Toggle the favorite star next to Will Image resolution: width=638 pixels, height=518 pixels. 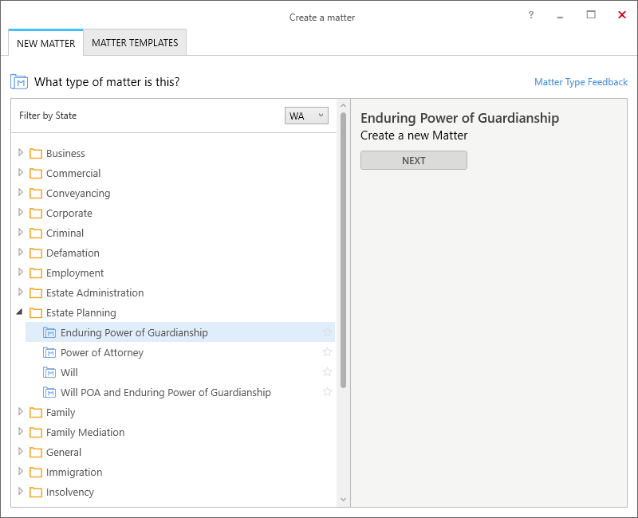click(x=327, y=372)
